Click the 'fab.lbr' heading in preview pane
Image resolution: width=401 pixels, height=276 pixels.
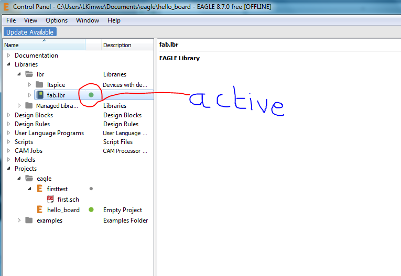tap(169, 45)
